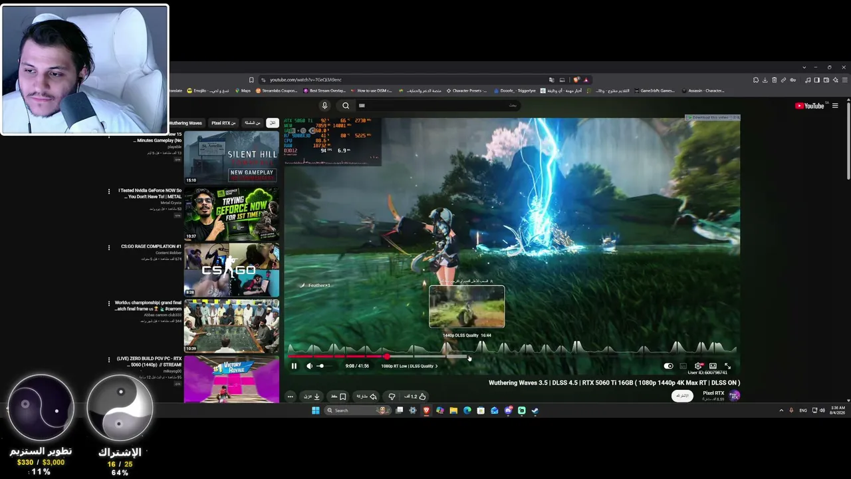Screen dimensions: 851x479
Task: Click the bookmark icon beside address bar
Action: [x=251, y=80]
